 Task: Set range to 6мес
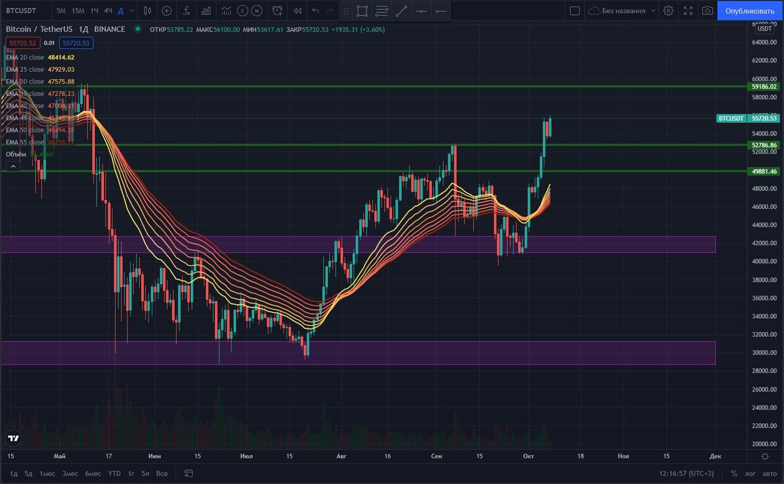pos(93,473)
